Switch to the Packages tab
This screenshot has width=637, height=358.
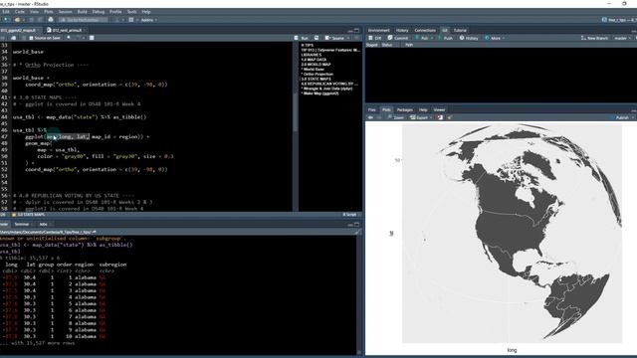[405, 109]
